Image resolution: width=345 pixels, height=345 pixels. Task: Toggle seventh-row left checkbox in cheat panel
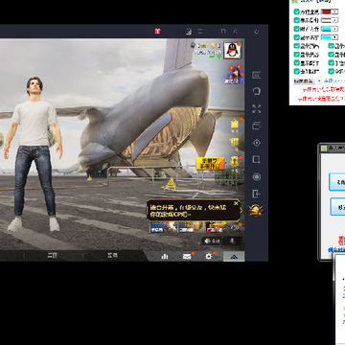[x=297, y=63]
